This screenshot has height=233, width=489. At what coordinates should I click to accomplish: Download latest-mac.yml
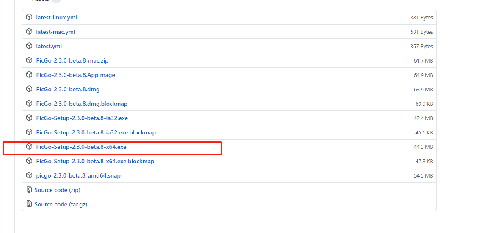click(x=55, y=32)
